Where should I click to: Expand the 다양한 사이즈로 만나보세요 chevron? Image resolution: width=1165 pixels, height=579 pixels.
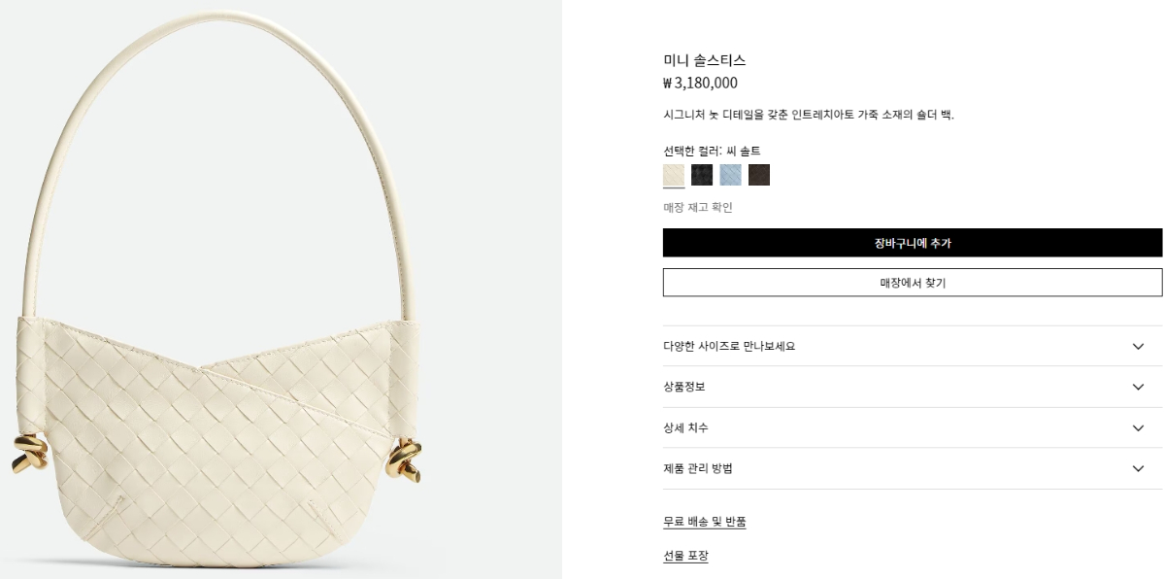click(1139, 347)
